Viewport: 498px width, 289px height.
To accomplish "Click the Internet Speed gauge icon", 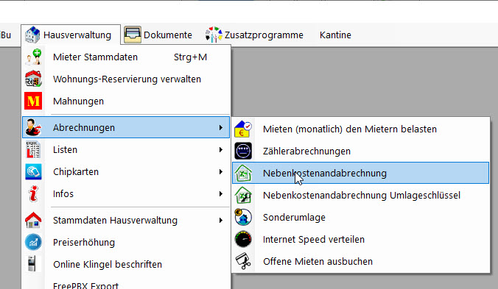I will (243, 239).
